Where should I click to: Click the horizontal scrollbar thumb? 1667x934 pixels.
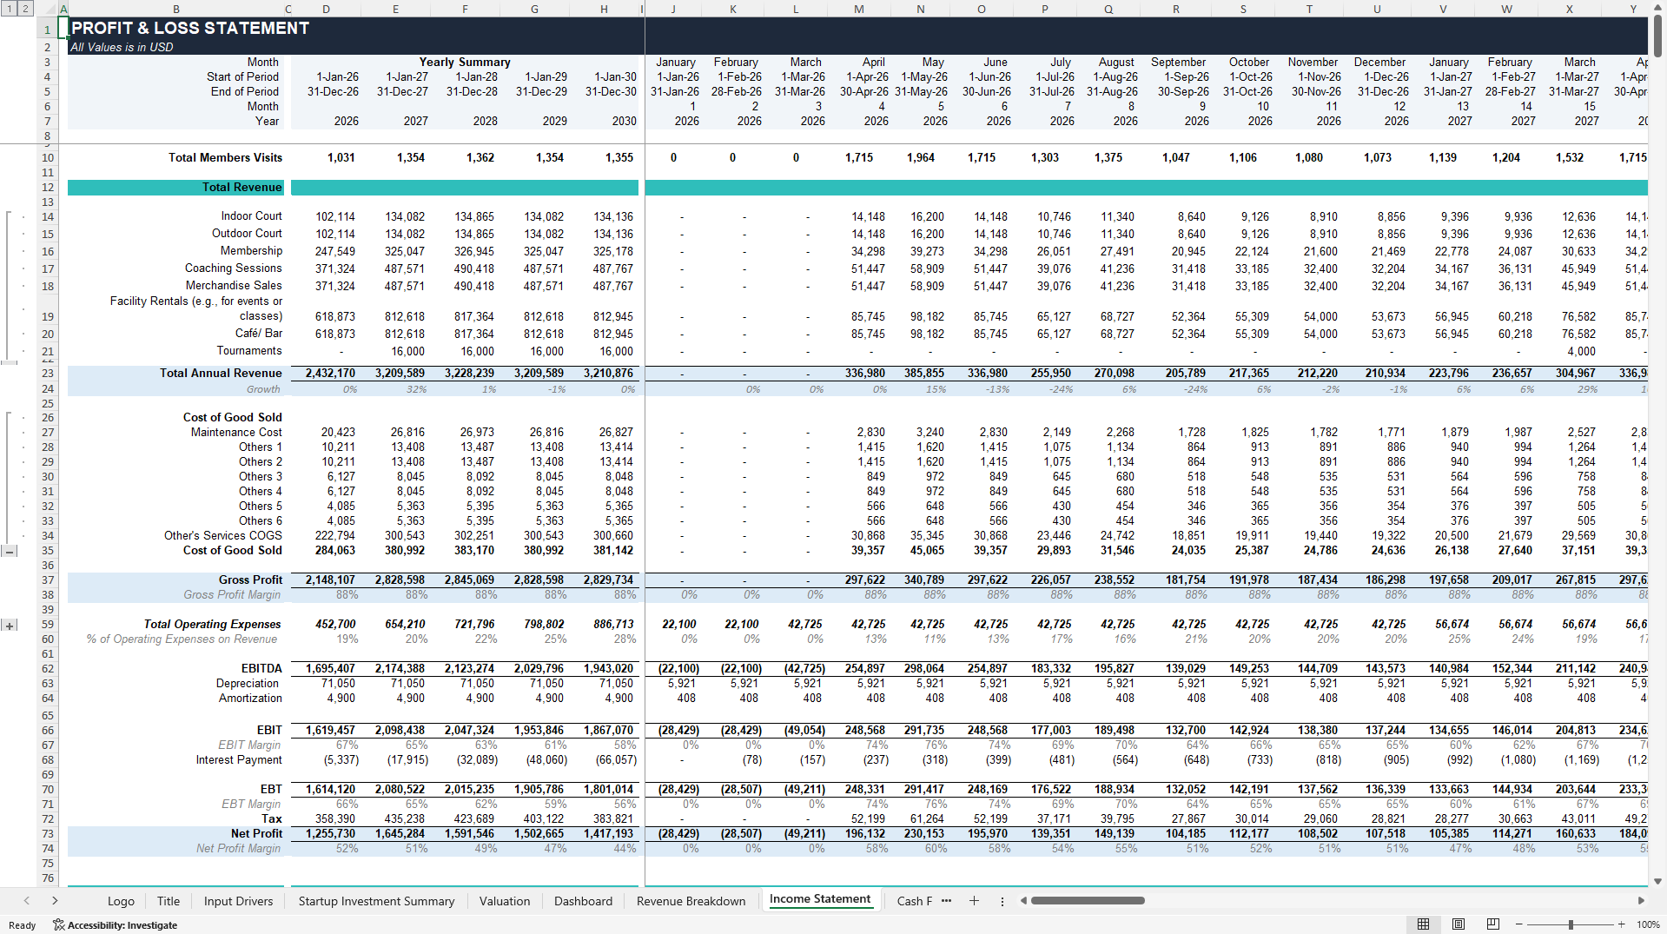tap(1088, 901)
